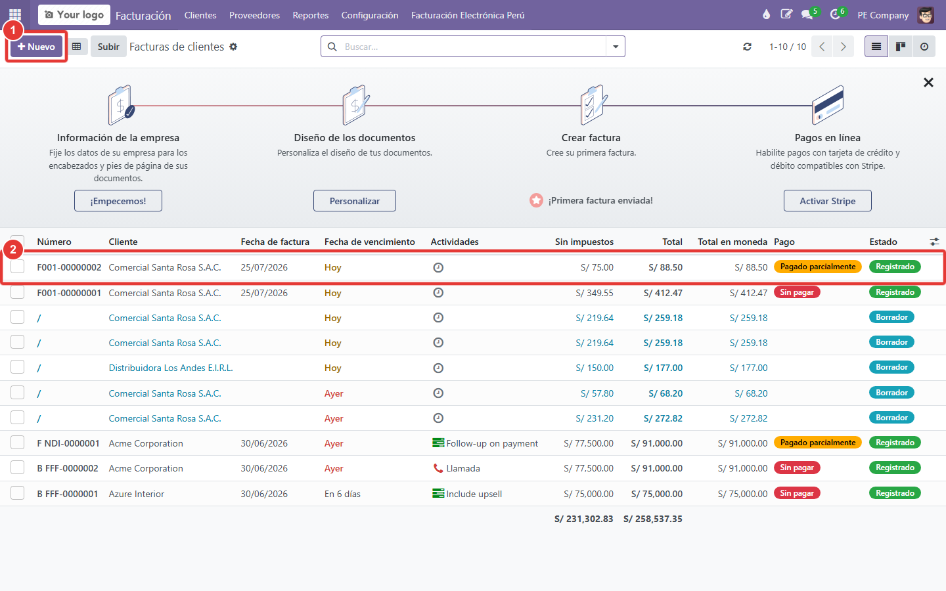Image resolution: width=946 pixels, height=591 pixels.
Task: Open the user avatar menu
Action: point(926,14)
